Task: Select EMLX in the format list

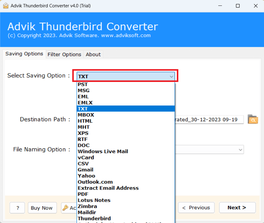Action: 126,102
